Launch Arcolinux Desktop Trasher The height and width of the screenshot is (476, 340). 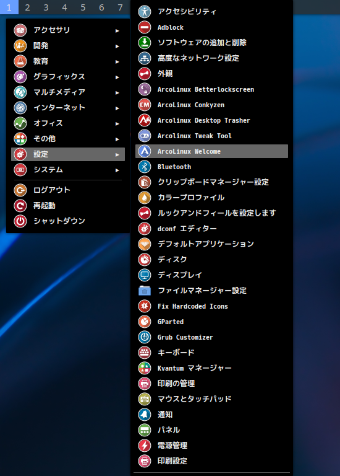(x=211, y=120)
